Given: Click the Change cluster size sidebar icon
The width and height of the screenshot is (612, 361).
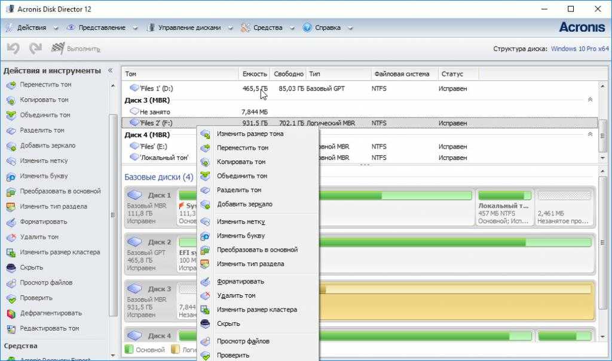Looking at the screenshot, I should (11, 252).
